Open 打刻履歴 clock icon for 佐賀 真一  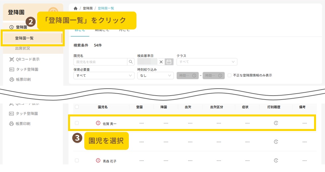pyautogui.click(x=276, y=123)
